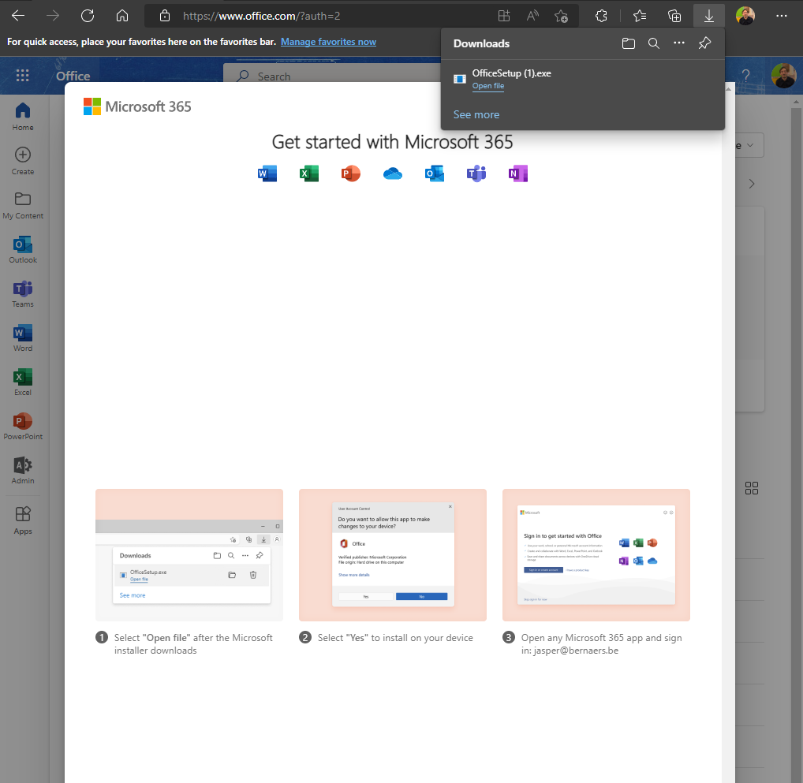Click the right chevron arrow behind dialog
803x783 pixels.
(751, 184)
